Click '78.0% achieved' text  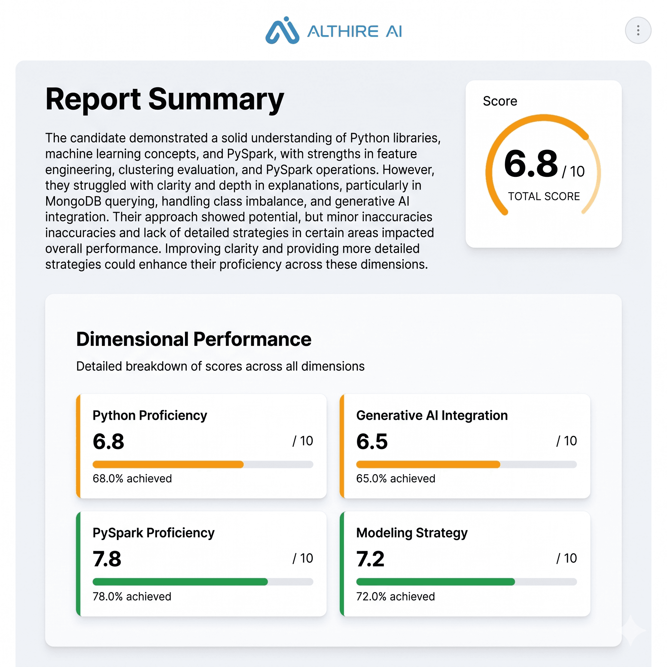132,597
